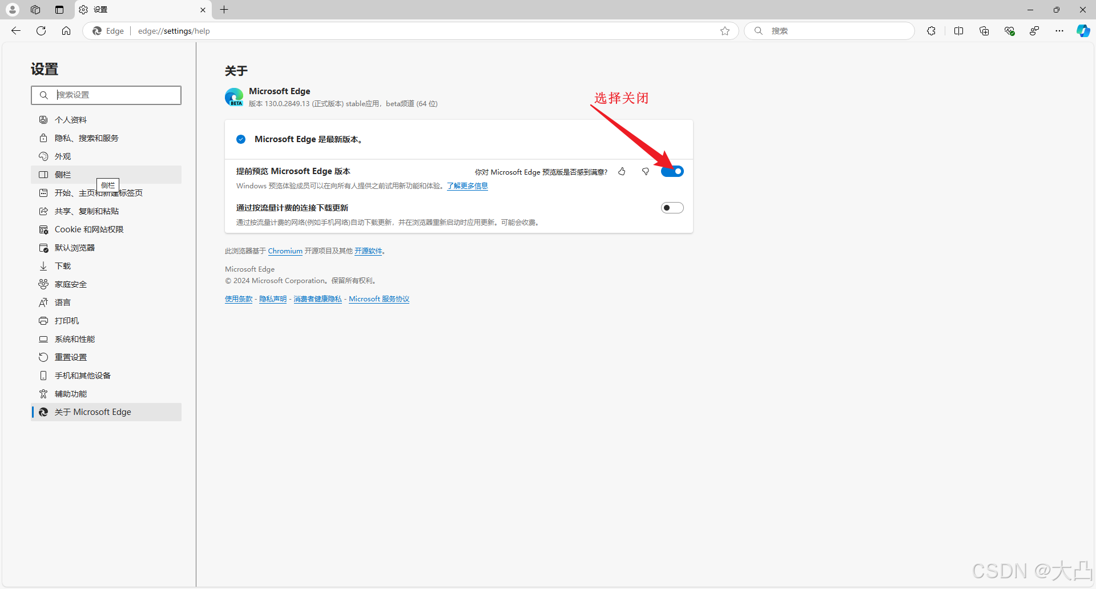
Task: Open 系统和性能 settings
Action: click(106, 339)
